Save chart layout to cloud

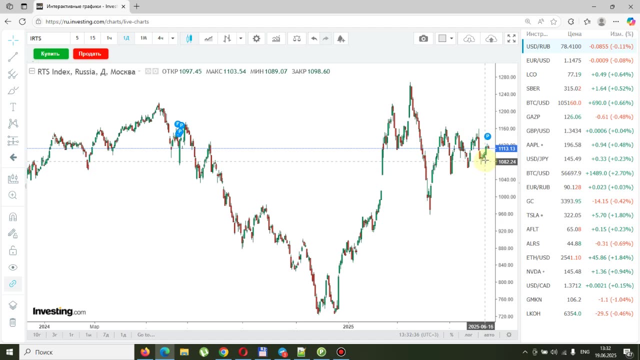491,38
